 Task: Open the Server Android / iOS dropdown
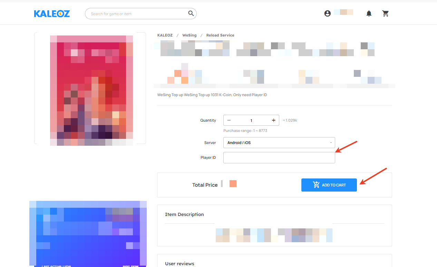[x=279, y=143]
